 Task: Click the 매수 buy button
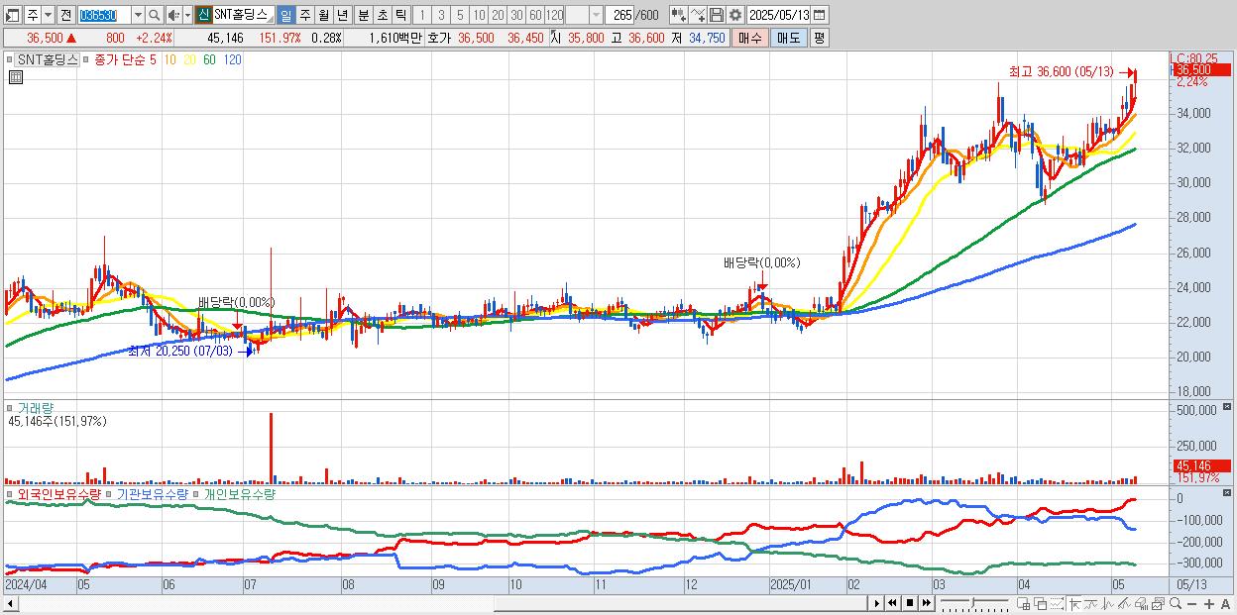coord(750,38)
